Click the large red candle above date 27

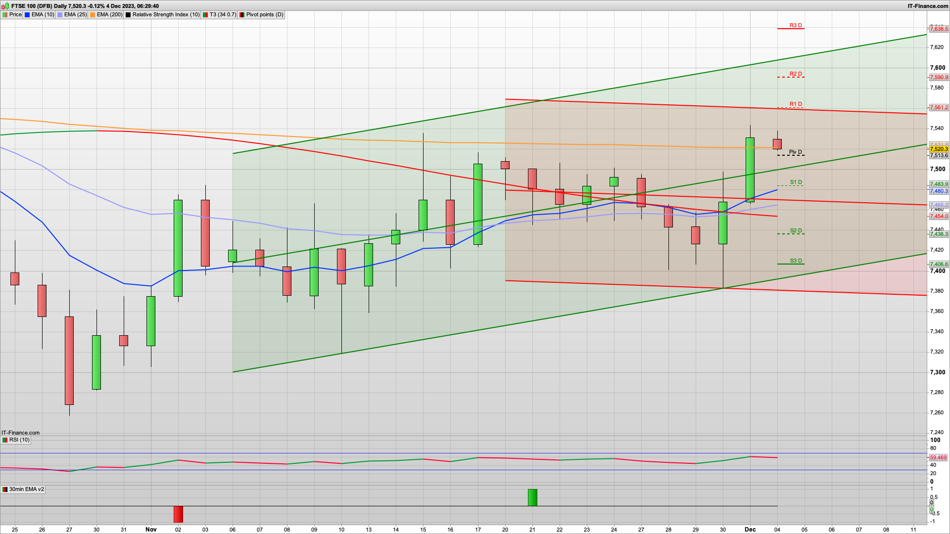click(69, 360)
